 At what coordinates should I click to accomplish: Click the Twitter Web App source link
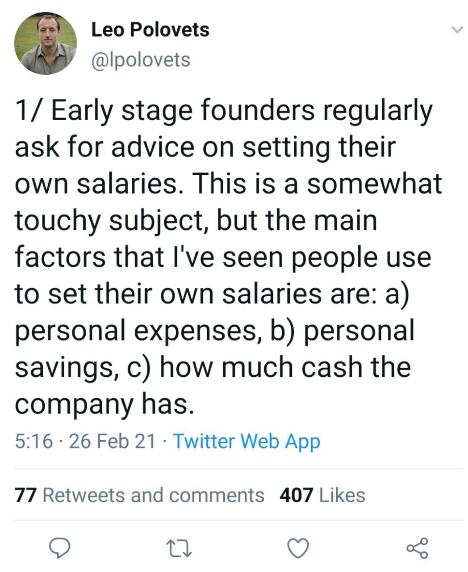[246, 441]
